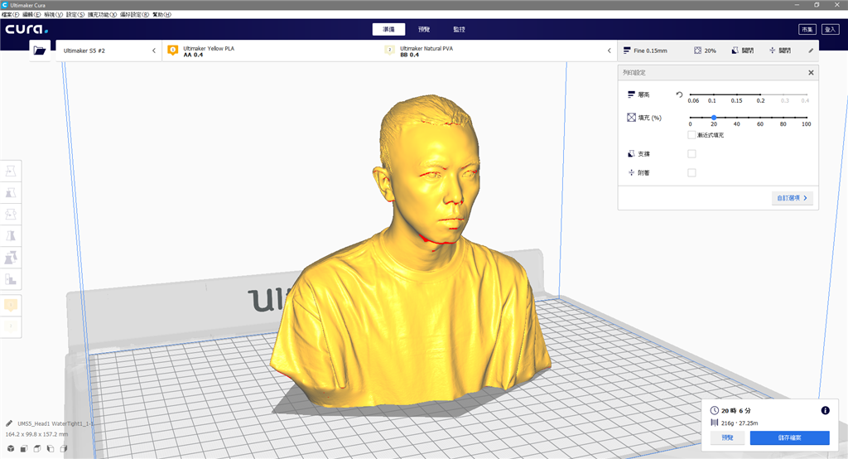Click the info icon by print time
This screenshot has height=459, width=848.
[x=825, y=410]
